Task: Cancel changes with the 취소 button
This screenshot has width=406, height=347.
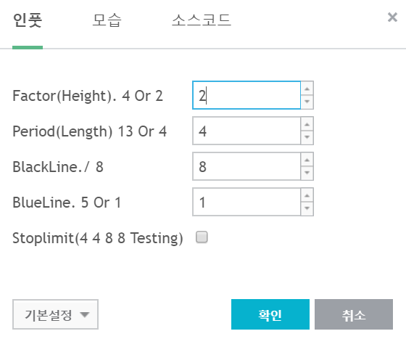Action: tap(354, 314)
